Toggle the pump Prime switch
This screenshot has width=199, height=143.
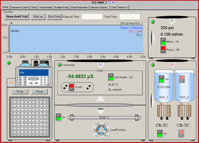tap(163, 50)
